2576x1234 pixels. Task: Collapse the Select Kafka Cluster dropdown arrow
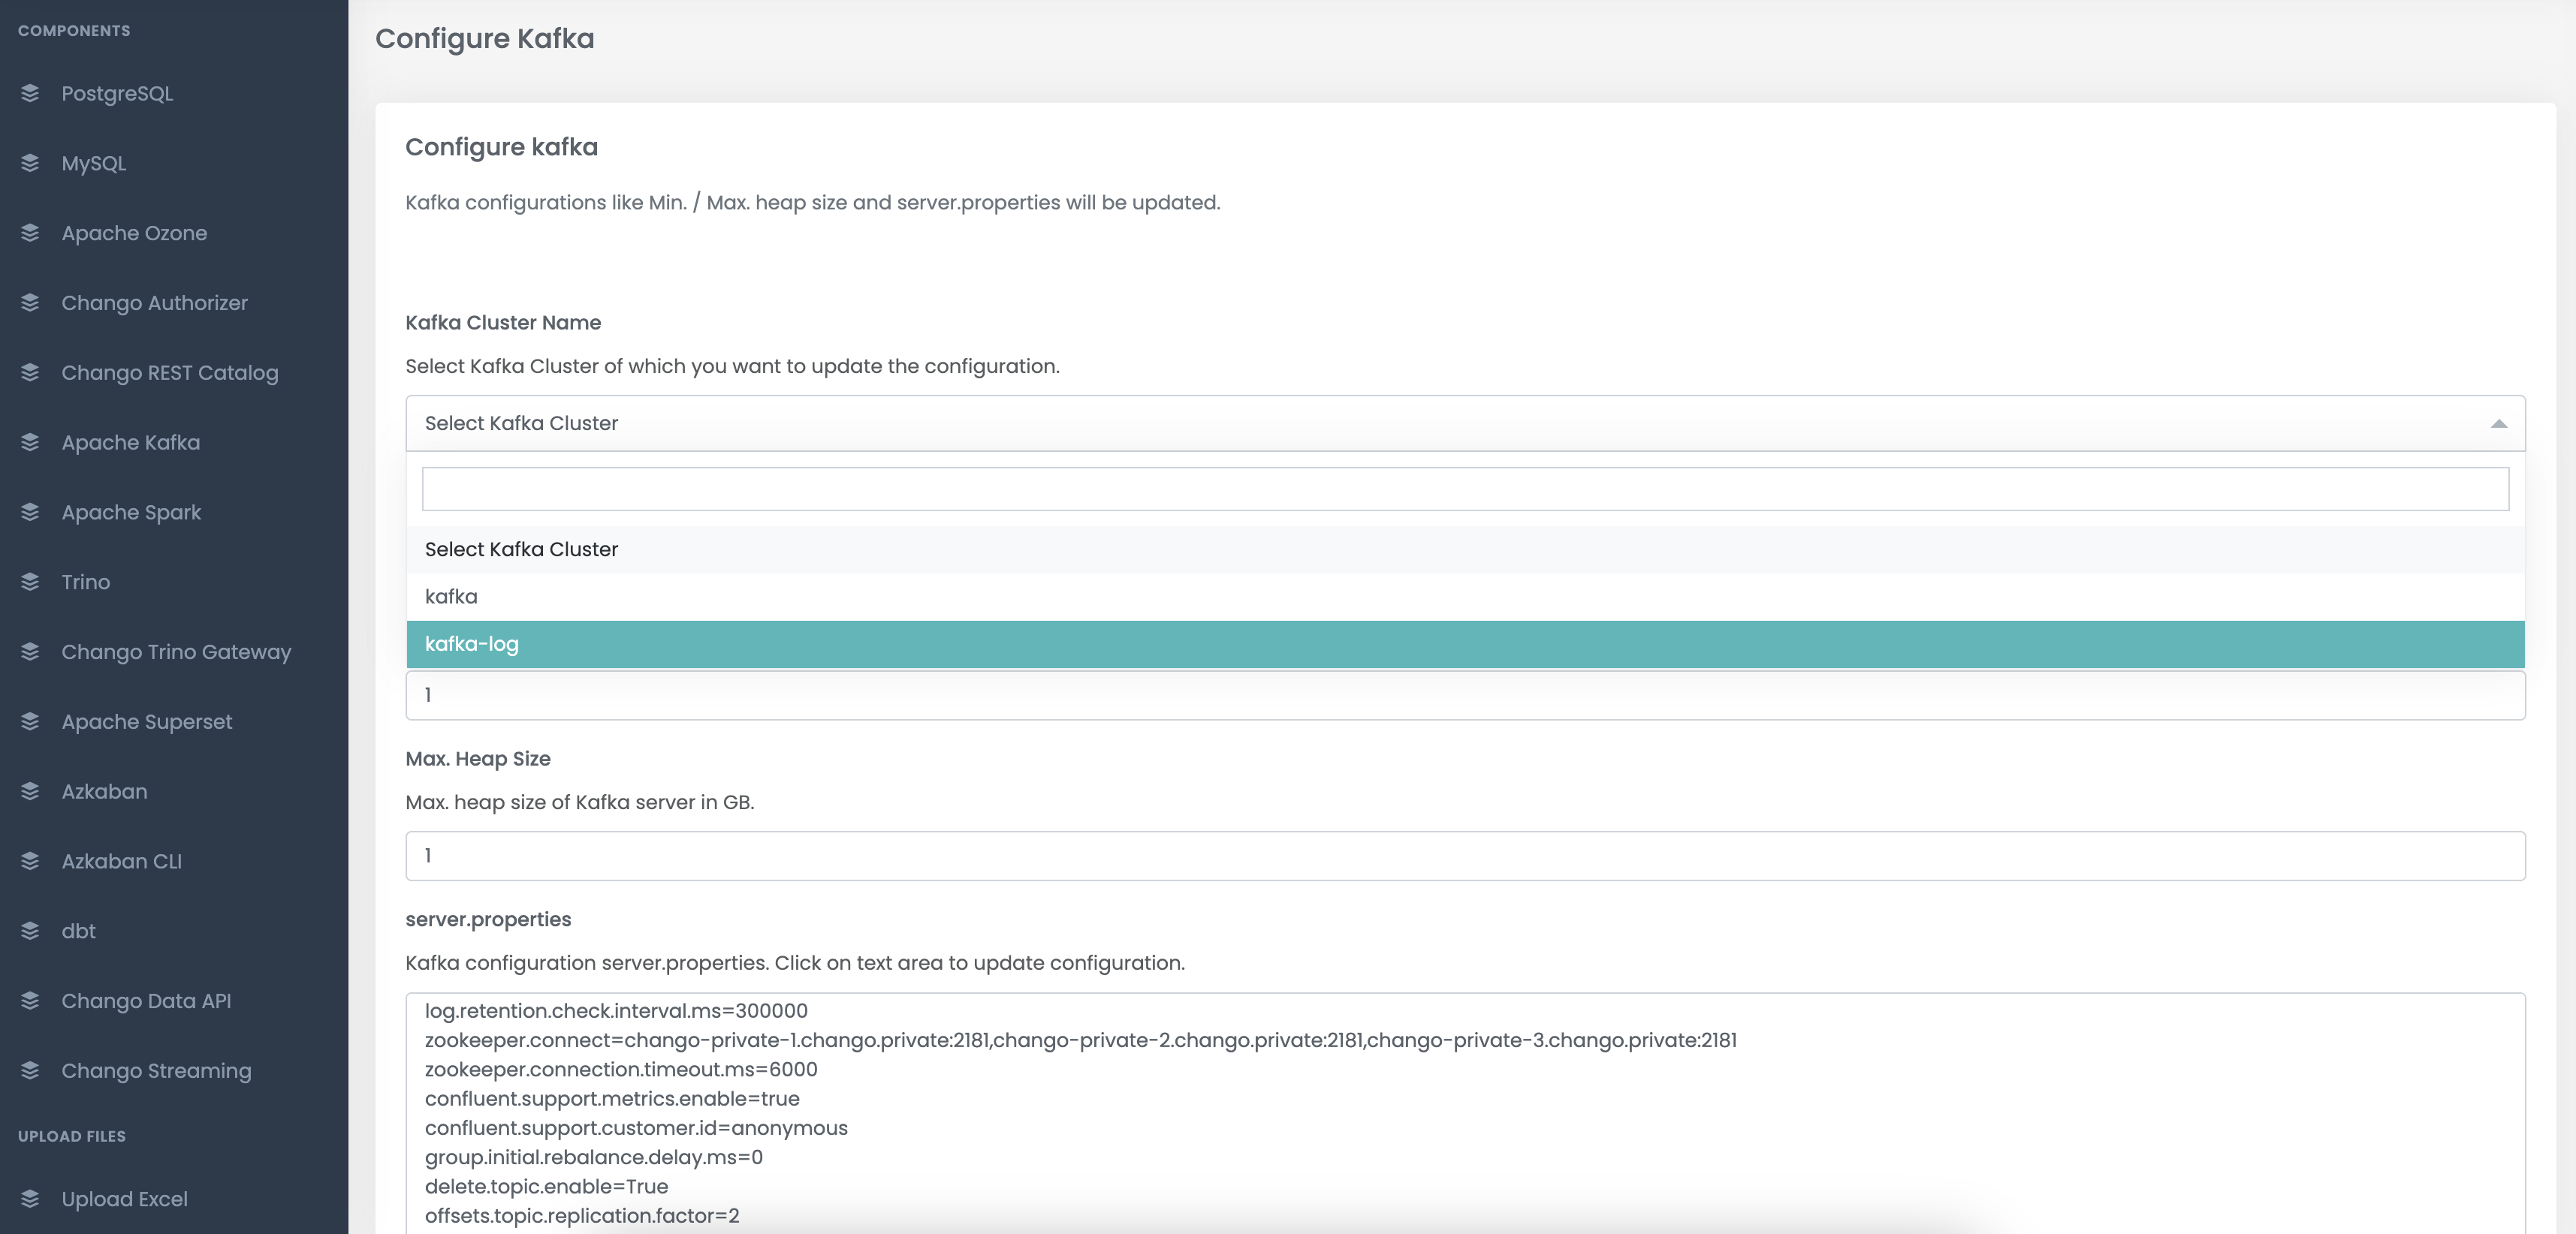point(2498,423)
